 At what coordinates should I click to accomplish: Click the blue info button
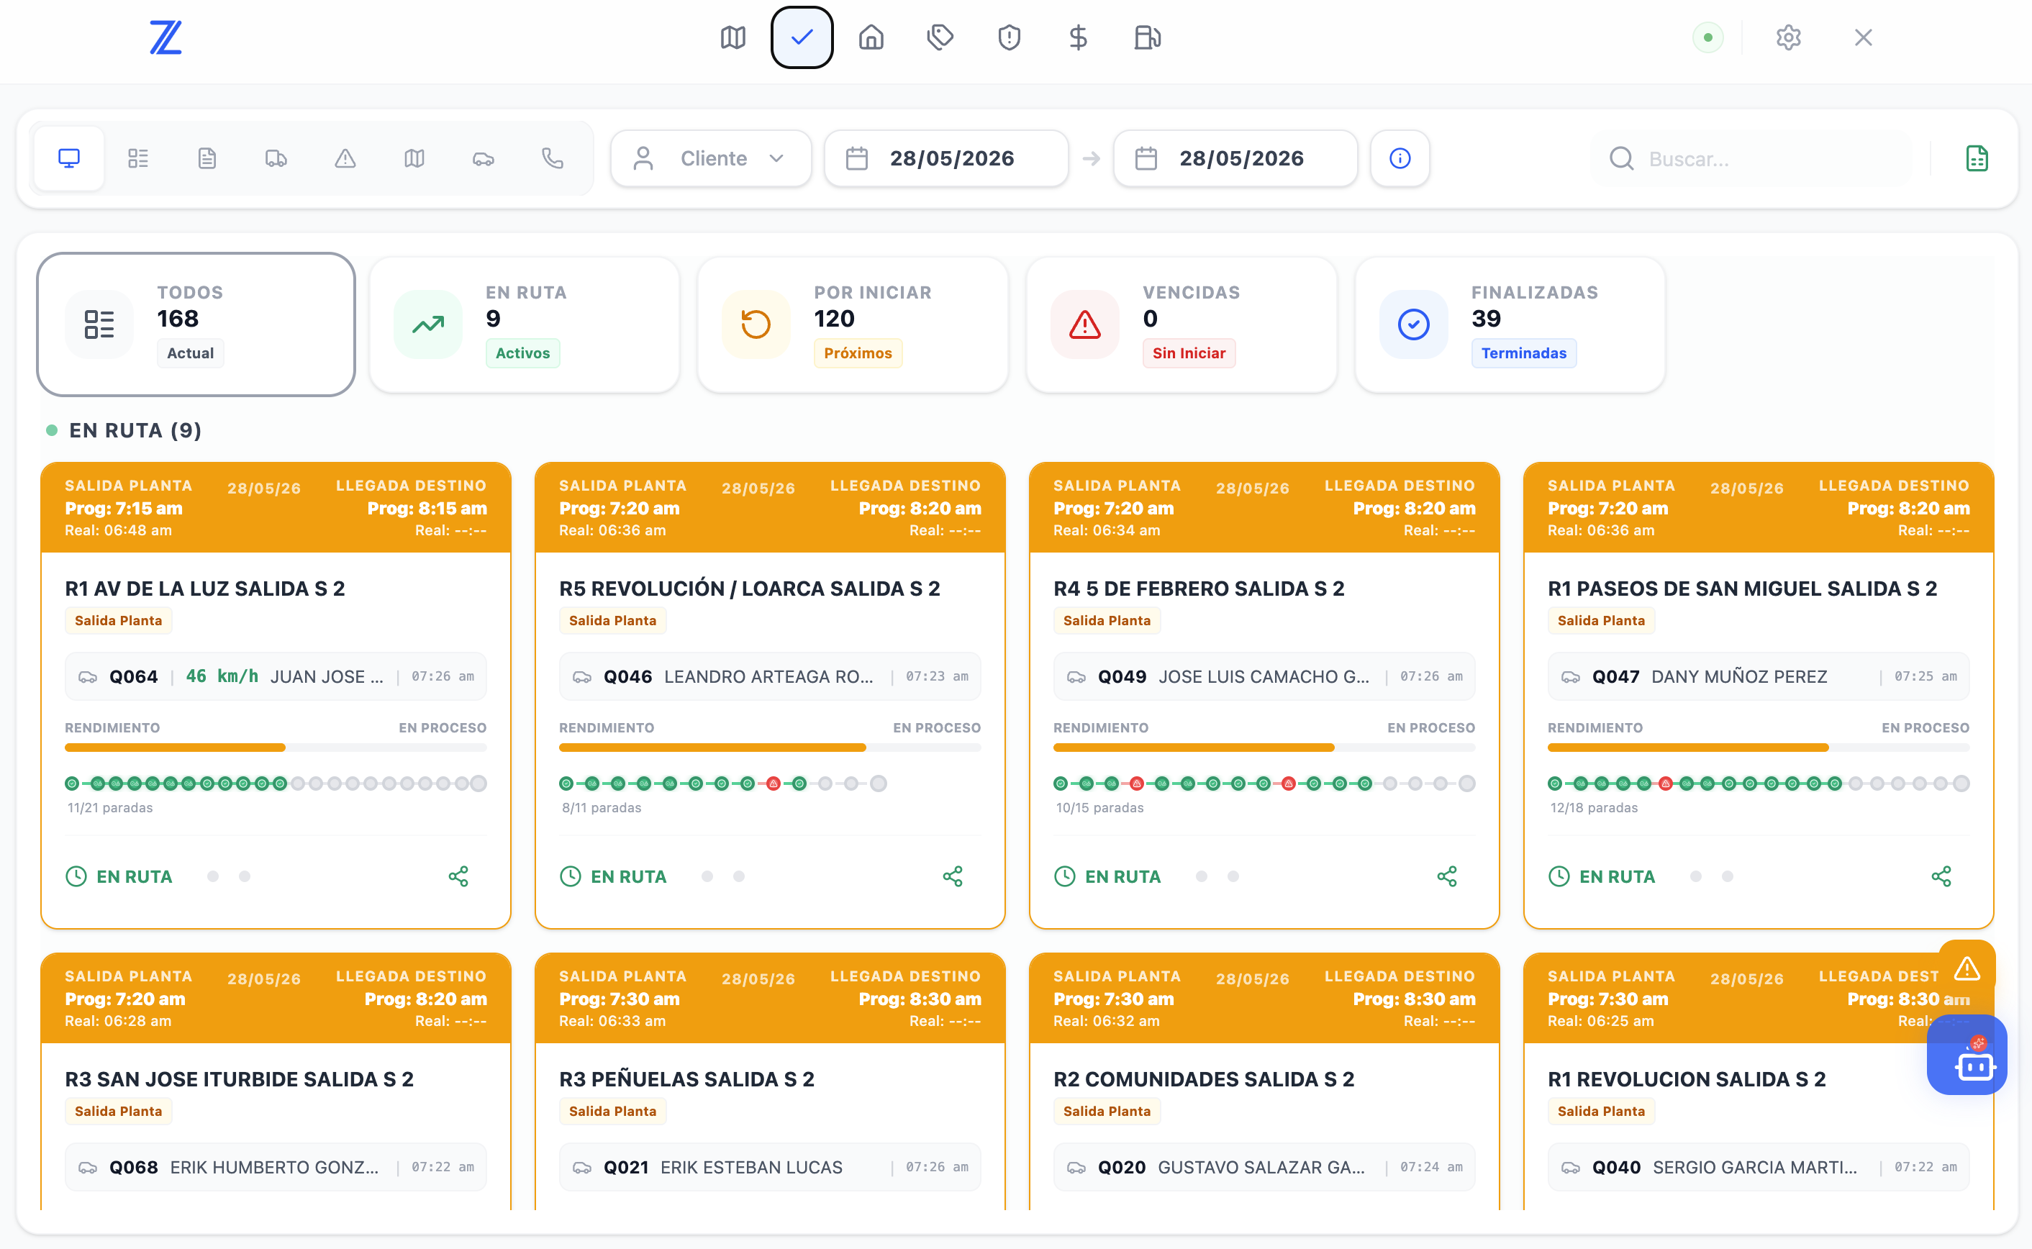1400,158
